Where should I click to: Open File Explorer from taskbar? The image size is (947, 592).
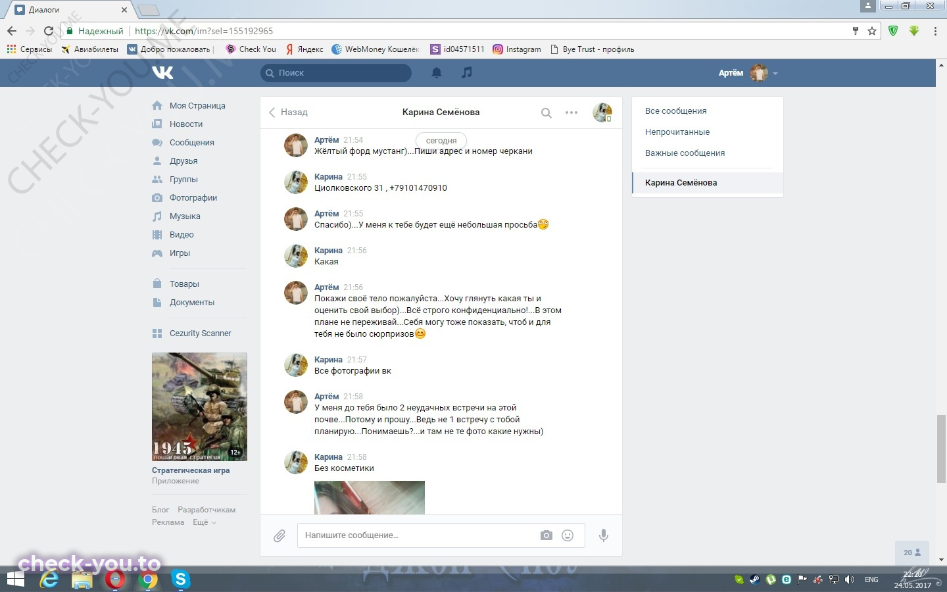pos(82,580)
